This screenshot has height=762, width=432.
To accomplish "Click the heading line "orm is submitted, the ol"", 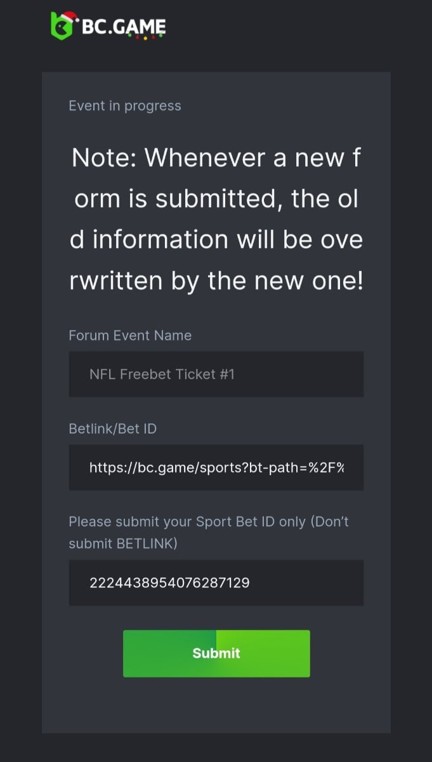I will [x=216, y=199].
